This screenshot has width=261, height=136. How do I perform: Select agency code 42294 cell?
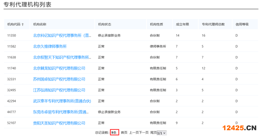12,101
